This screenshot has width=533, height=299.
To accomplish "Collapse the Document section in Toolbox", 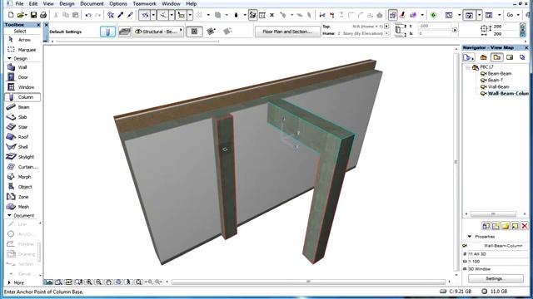I will coord(9,216).
